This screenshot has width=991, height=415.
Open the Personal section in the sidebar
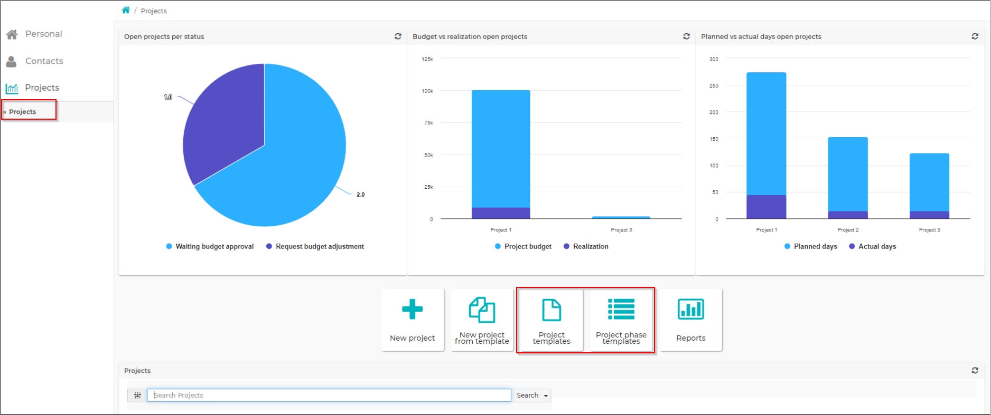34,34
